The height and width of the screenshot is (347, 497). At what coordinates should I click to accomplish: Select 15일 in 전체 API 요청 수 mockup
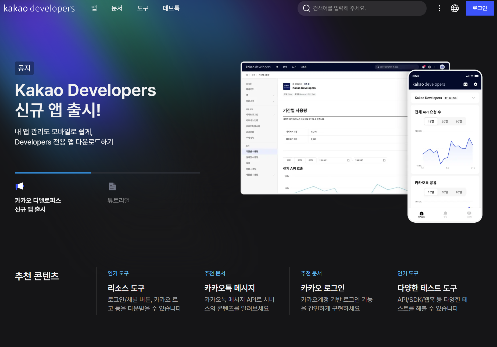[x=431, y=122]
